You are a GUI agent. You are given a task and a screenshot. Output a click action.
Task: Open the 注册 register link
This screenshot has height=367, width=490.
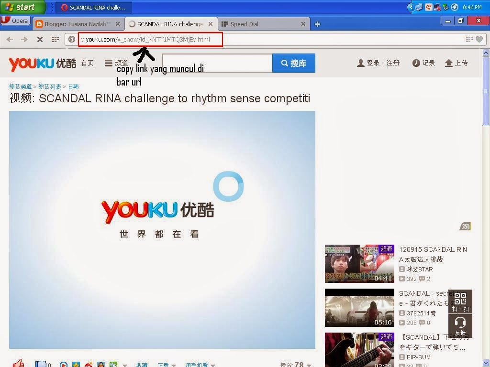(393, 64)
